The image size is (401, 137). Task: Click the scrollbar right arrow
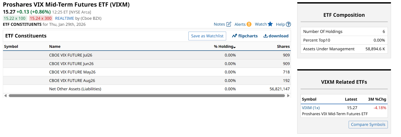pyautogui.click(x=288, y=96)
